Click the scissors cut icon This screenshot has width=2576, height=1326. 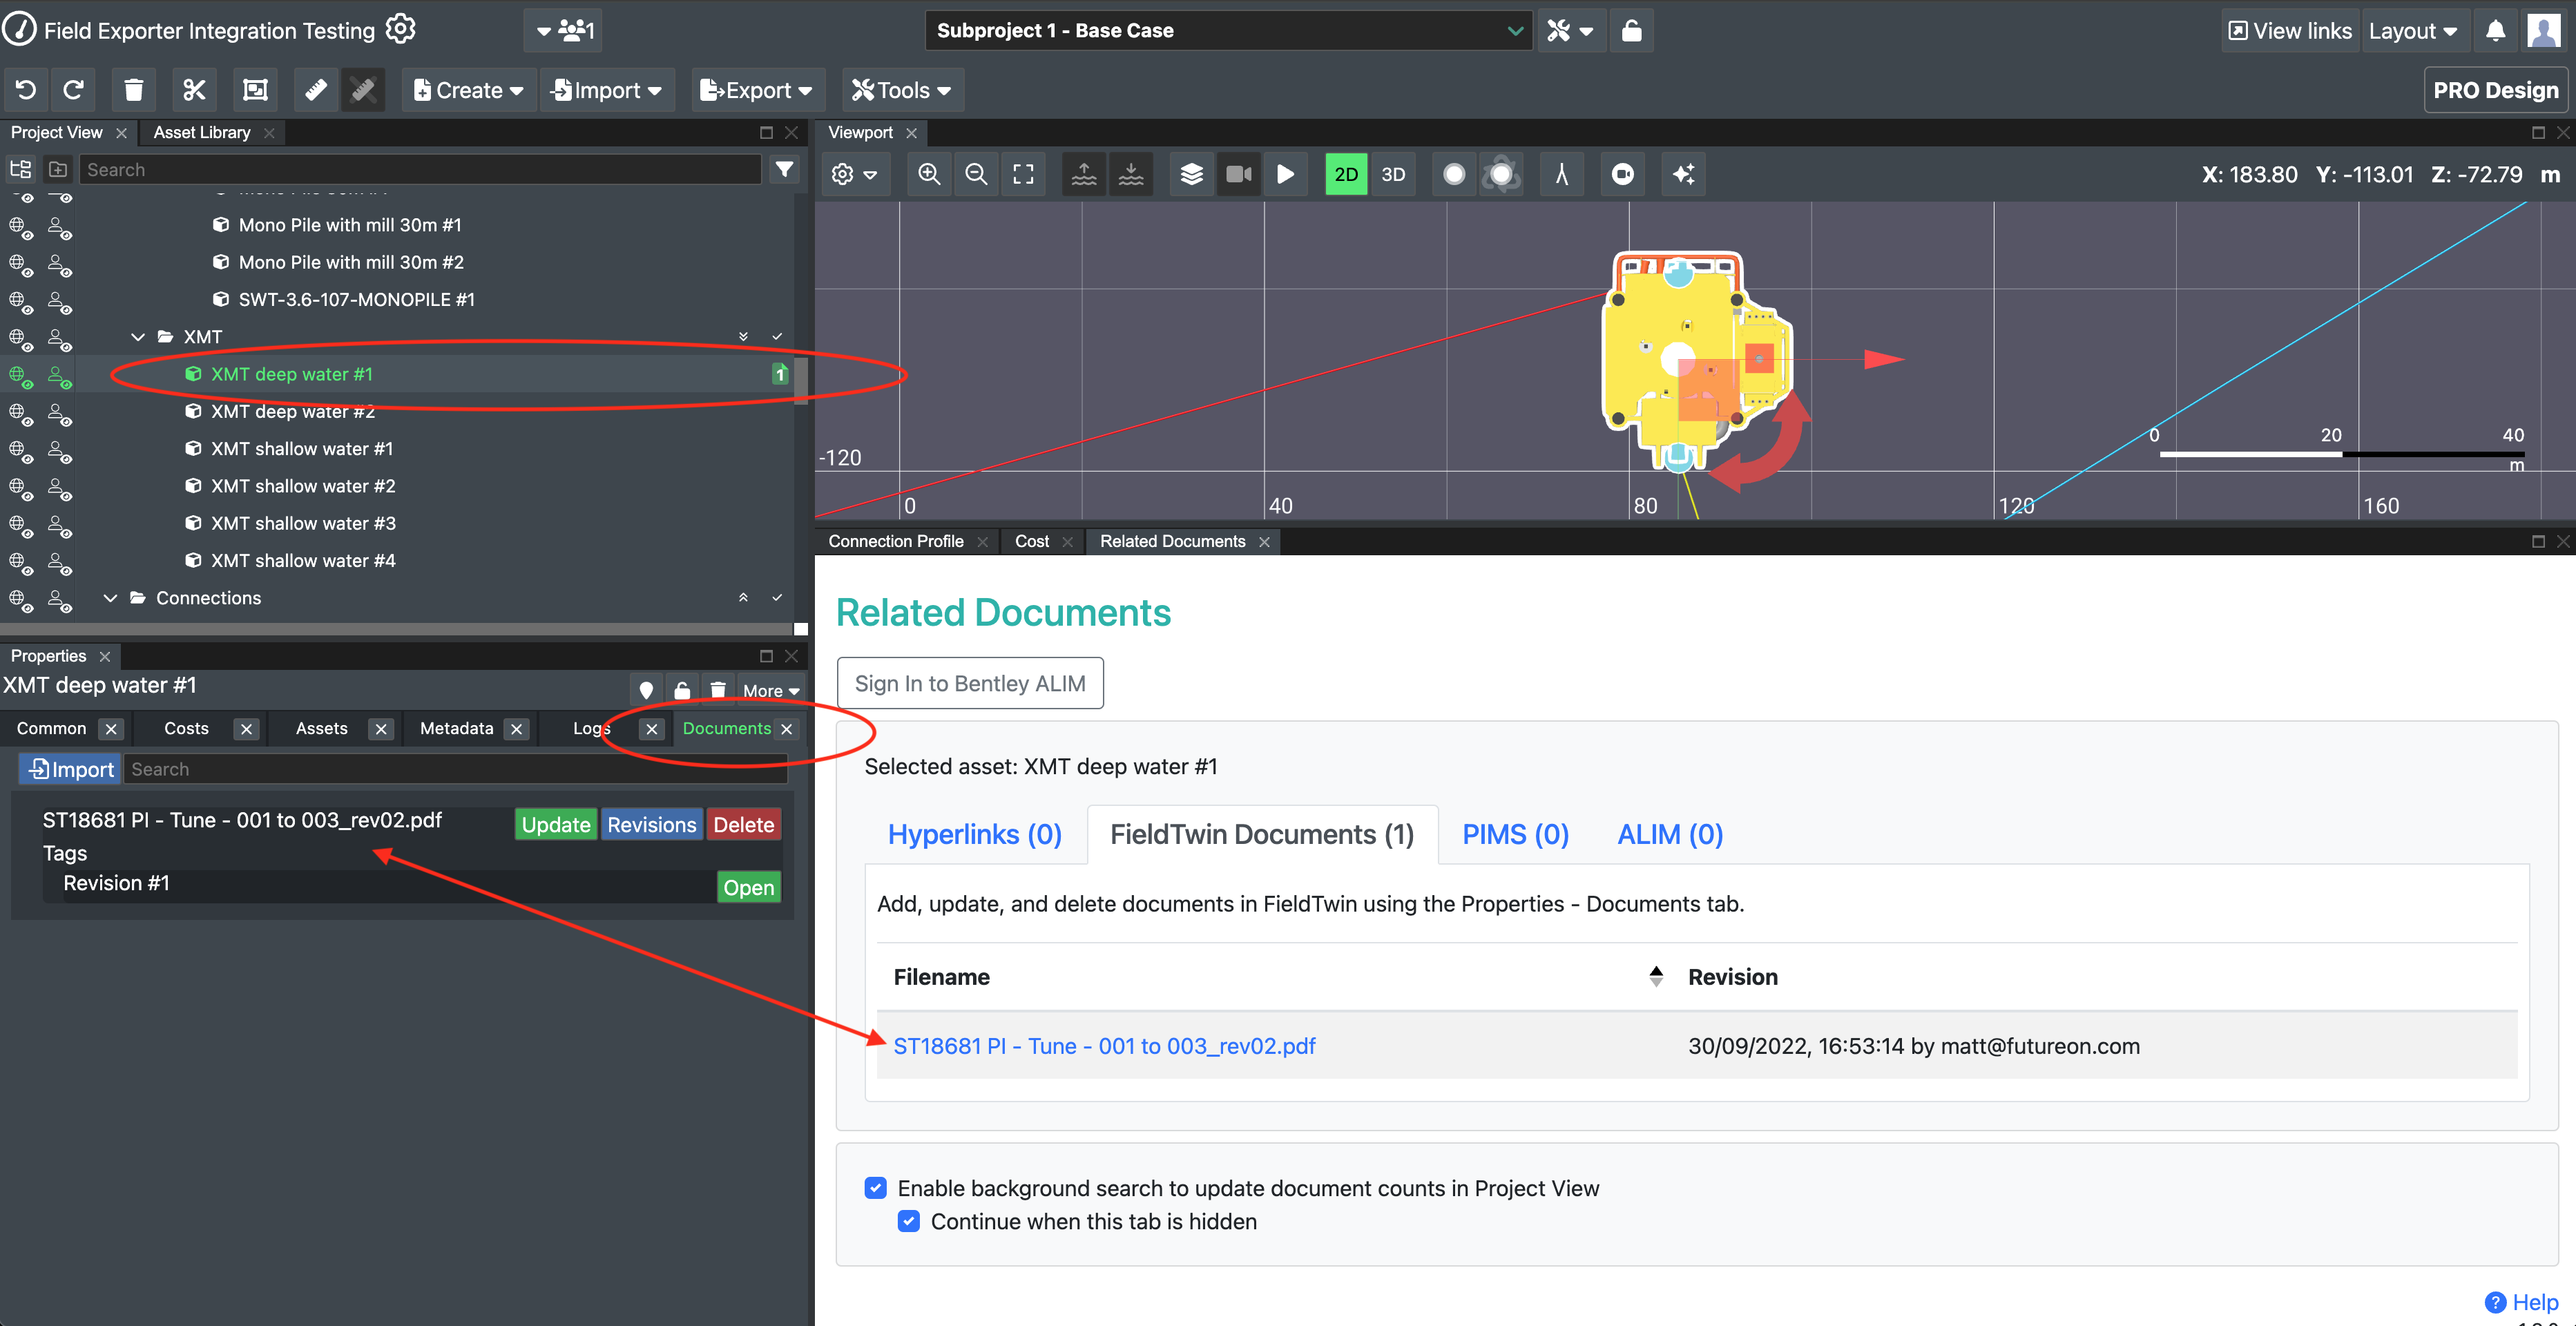tap(194, 90)
